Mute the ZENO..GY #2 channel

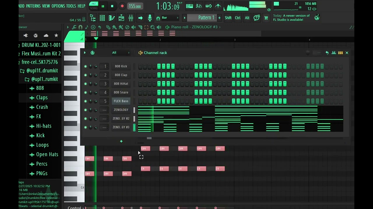pos(85,119)
